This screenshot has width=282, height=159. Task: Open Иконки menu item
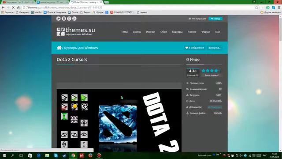[x=151, y=32]
